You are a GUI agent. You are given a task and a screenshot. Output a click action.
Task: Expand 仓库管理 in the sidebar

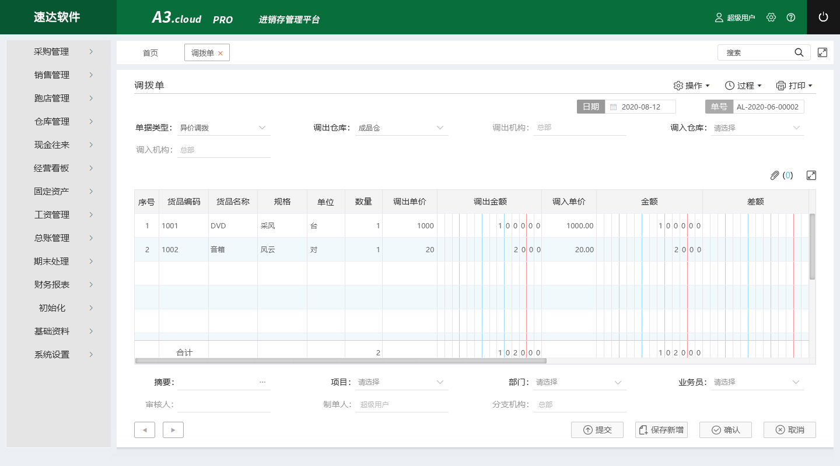(x=58, y=122)
